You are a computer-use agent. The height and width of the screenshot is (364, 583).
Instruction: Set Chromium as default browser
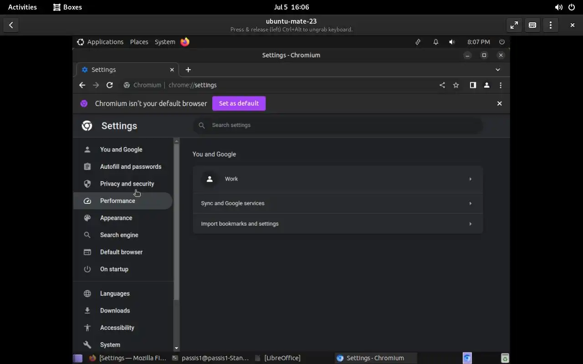click(239, 103)
